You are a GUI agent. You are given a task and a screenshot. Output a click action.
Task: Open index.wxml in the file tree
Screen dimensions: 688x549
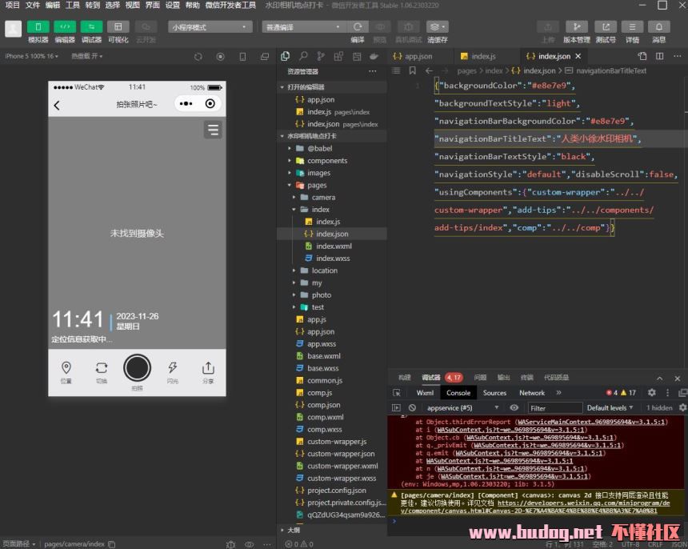click(334, 246)
